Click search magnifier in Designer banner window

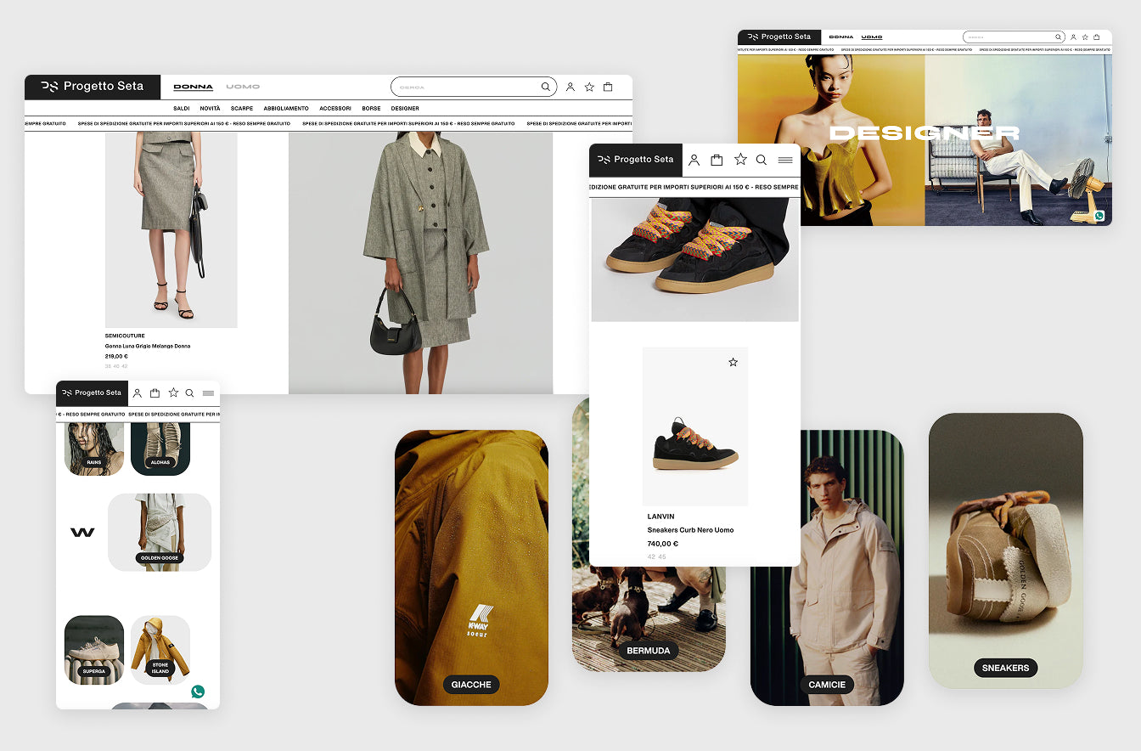click(x=1058, y=37)
